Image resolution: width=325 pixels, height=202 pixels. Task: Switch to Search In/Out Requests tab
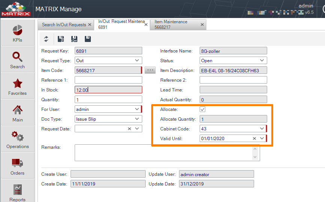[64, 25]
